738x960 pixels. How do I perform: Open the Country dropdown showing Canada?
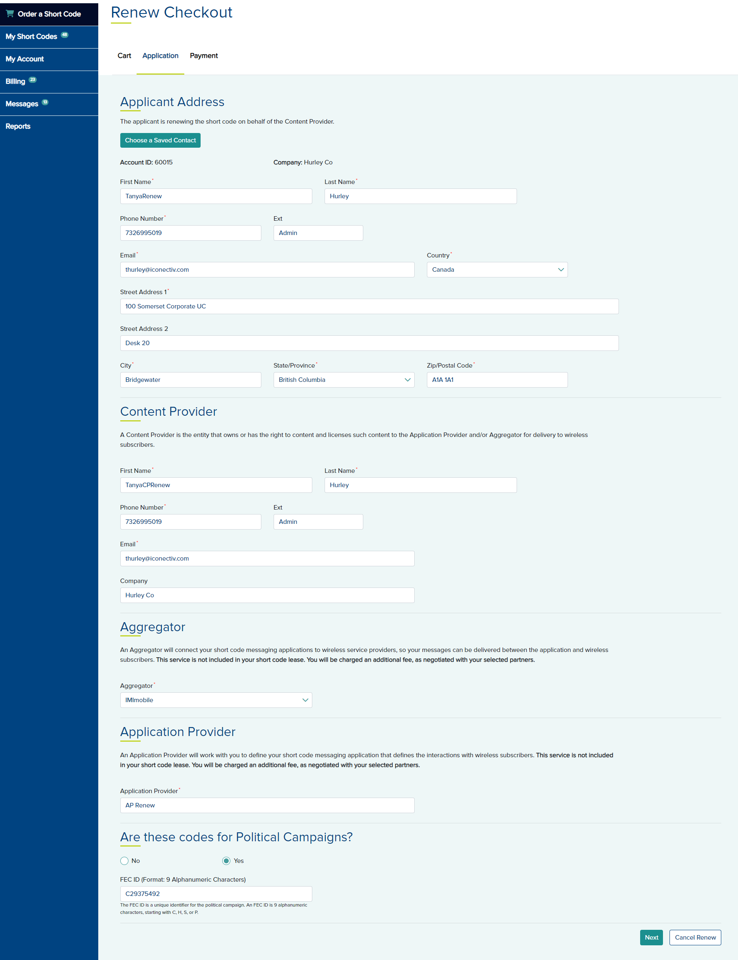497,269
